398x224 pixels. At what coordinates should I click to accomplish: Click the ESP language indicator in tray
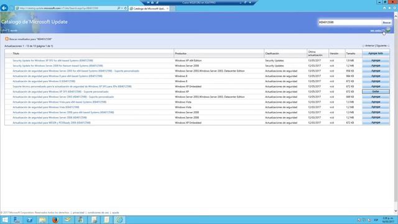coord(376,220)
